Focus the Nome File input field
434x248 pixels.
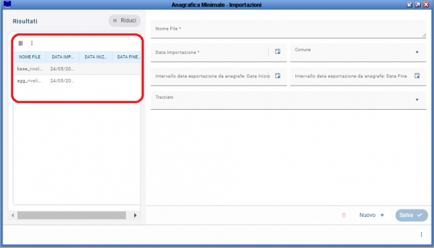click(x=288, y=29)
